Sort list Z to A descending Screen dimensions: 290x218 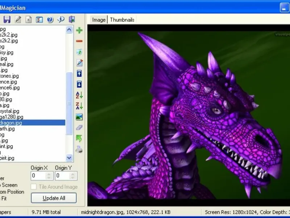pyautogui.click(x=79, y=106)
